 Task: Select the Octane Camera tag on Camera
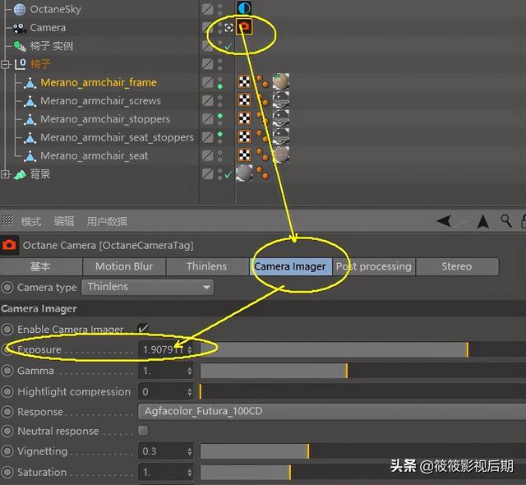click(x=244, y=26)
